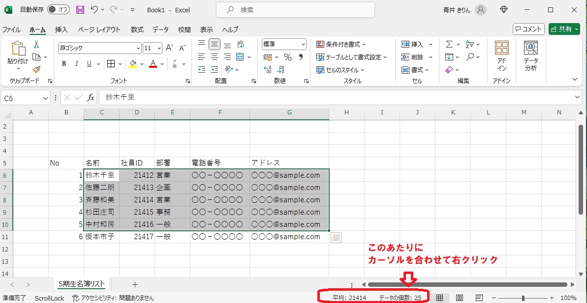Toggle the AutoSave switch
The width and height of the screenshot is (587, 303).
click(x=58, y=10)
